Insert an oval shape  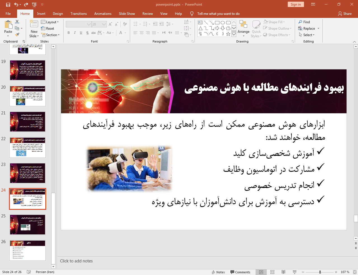coord(223,23)
